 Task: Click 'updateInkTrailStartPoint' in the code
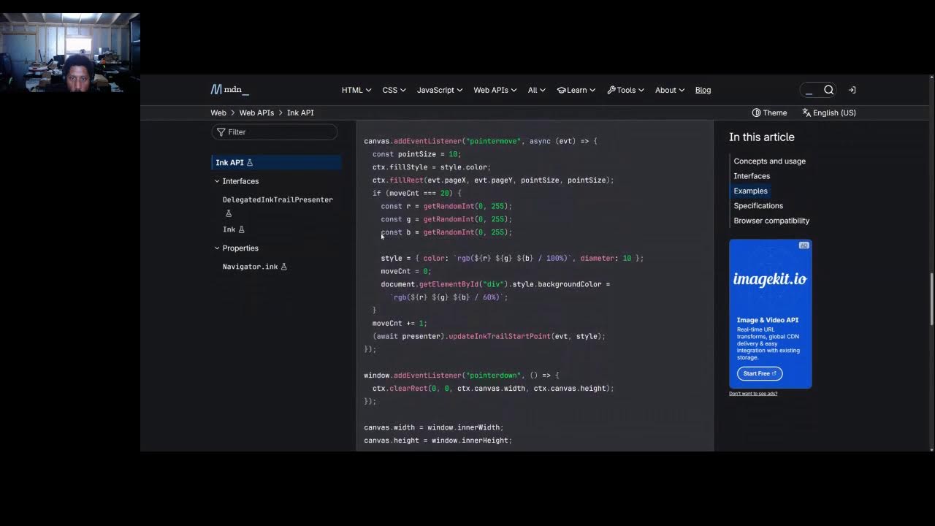coord(499,337)
